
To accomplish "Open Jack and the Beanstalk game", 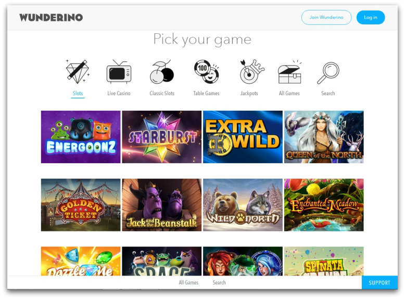I will click(162, 205).
